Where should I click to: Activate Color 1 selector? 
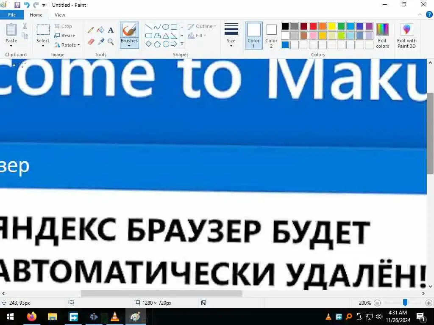(253, 36)
